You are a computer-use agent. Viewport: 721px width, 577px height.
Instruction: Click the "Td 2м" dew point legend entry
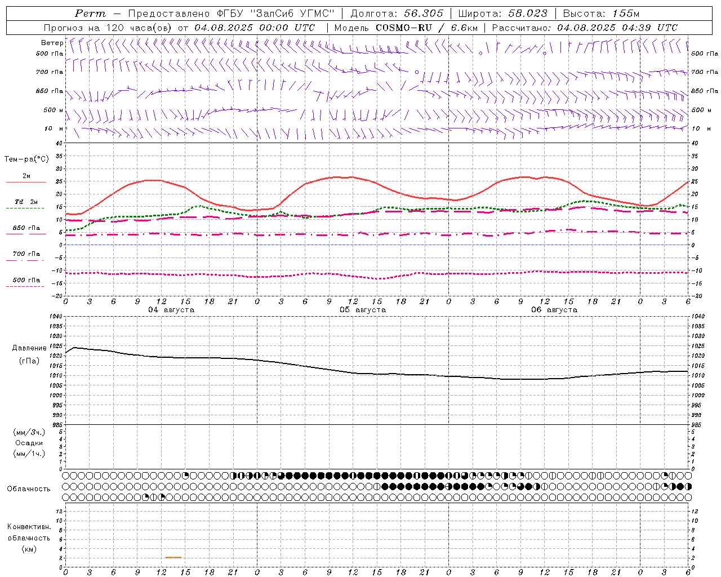(x=26, y=202)
